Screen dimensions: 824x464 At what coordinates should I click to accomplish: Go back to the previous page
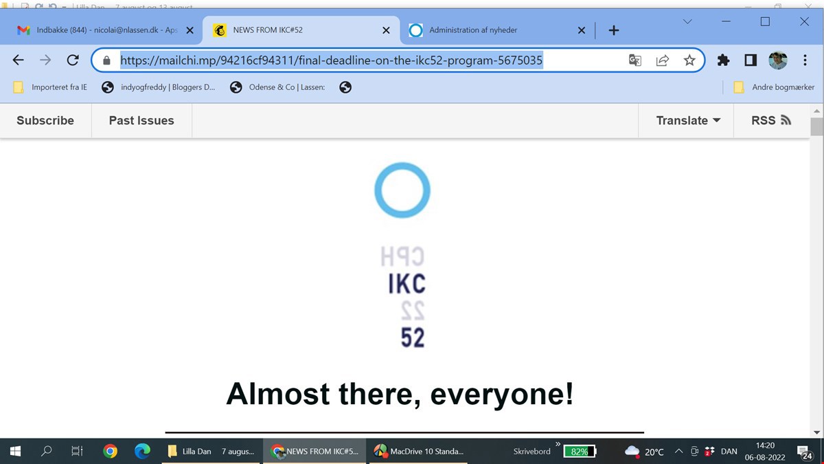coord(19,60)
